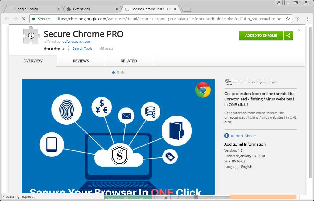Screen dimensions: 314x201
Task: Stop loading the page
Action: 24,19
